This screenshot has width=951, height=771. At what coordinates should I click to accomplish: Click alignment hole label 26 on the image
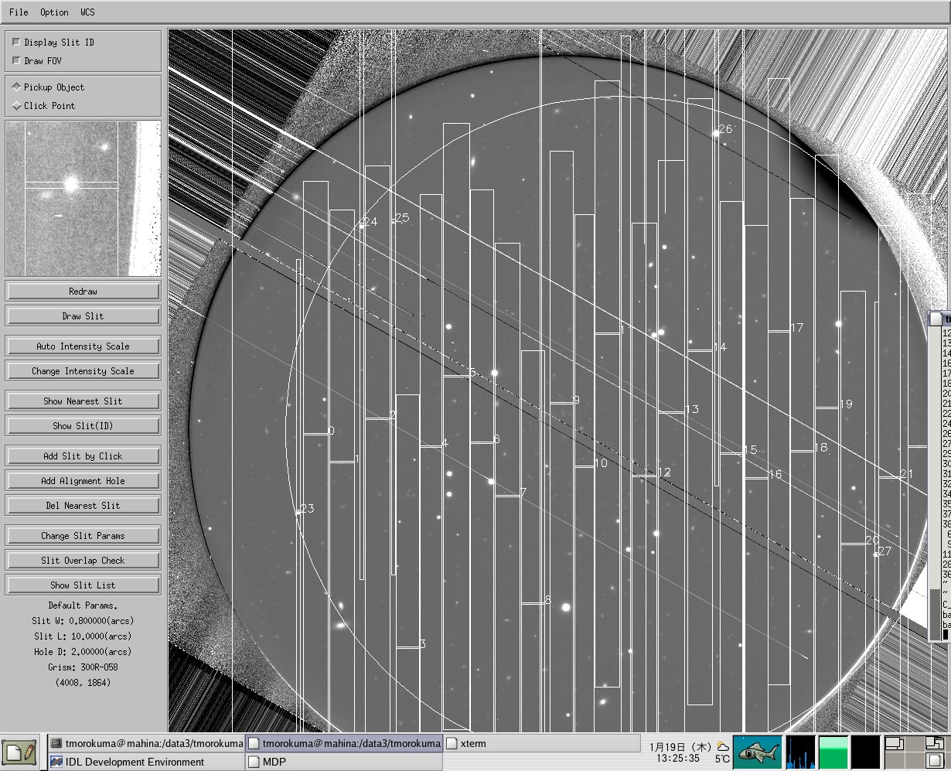(725, 129)
